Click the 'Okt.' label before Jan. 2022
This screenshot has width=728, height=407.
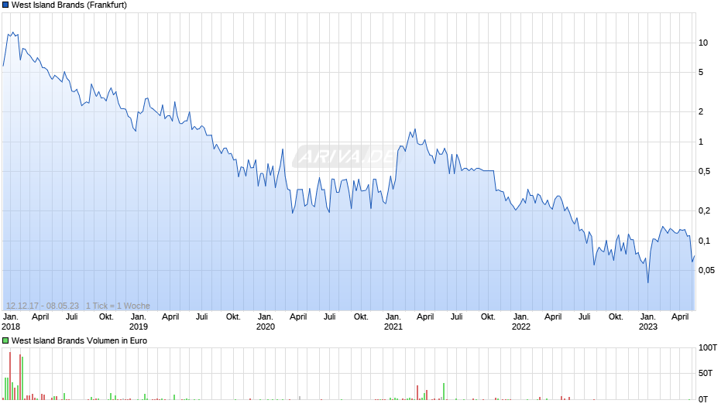488,317
